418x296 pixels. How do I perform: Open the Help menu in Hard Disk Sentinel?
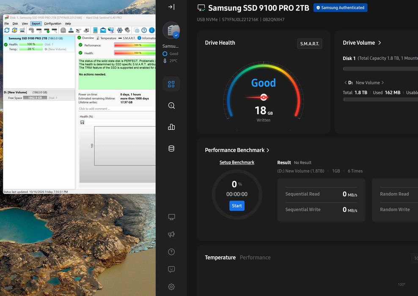click(x=68, y=23)
